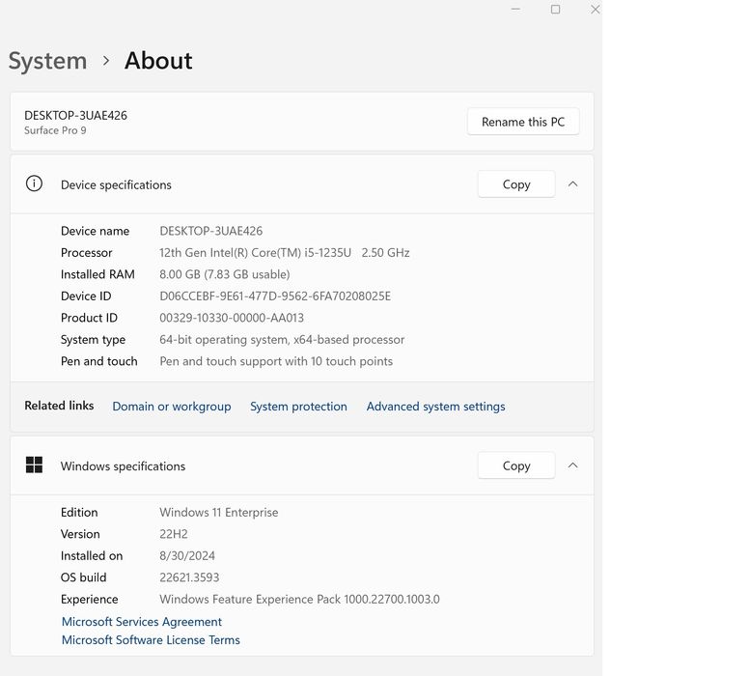Click the Edition field label
750x676 pixels.
[79, 513]
